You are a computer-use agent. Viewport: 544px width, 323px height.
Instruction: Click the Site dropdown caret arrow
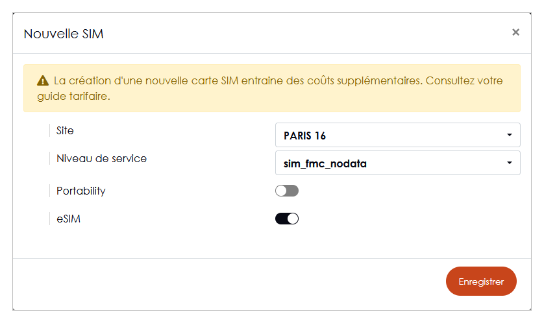tap(510, 135)
